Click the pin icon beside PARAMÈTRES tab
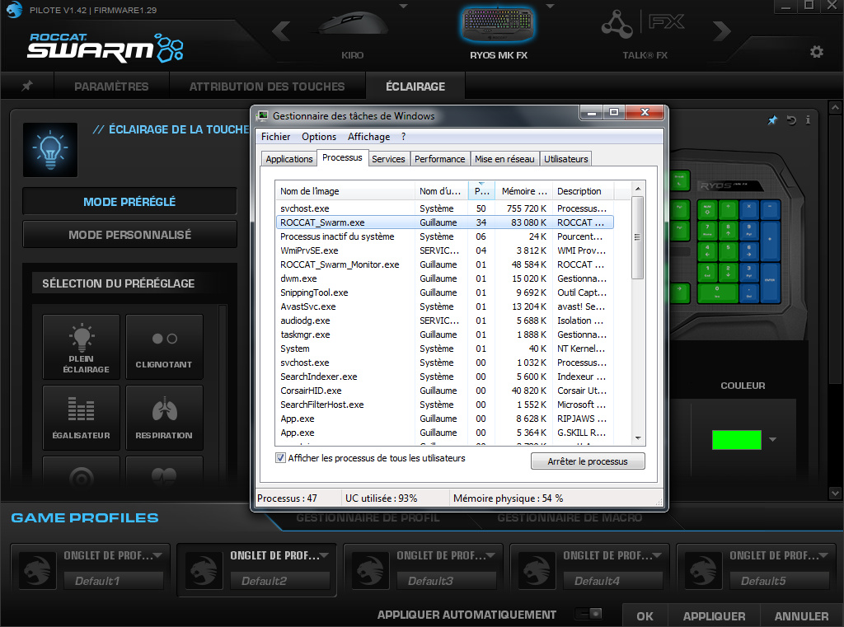Viewport: 844px width, 627px height. [x=27, y=87]
